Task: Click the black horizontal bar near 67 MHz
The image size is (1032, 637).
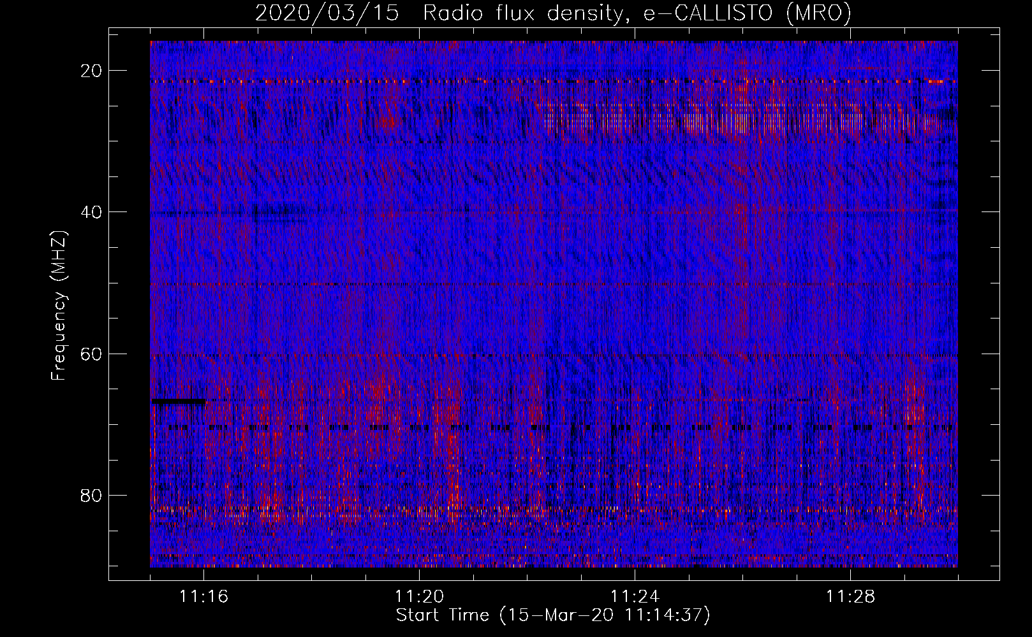Action: coord(179,401)
